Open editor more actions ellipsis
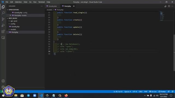The image size is (175, 98). pos(173,6)
